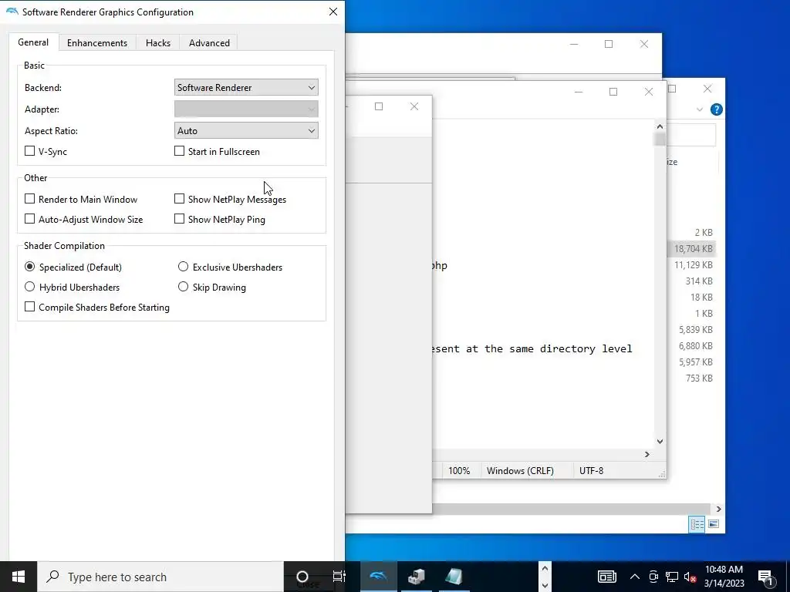
Task: Click the taskbar toolbar up arrow
Action: pos(545,568)
